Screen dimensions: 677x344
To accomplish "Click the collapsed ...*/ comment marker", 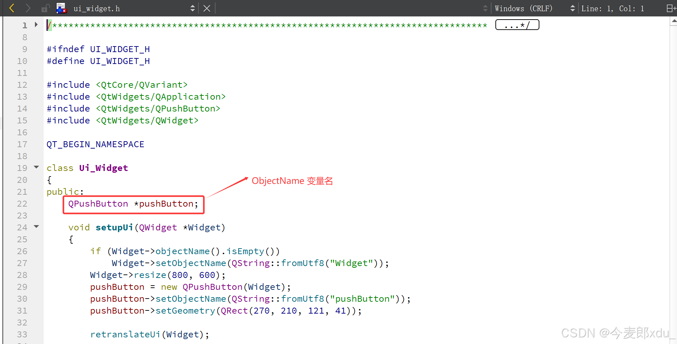I will click(517, 25).
